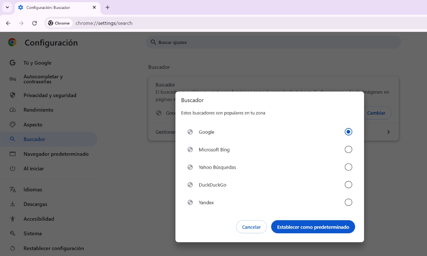Click the palette Aspecto icon
Screen dimensions: 427x256
point(12,125)
